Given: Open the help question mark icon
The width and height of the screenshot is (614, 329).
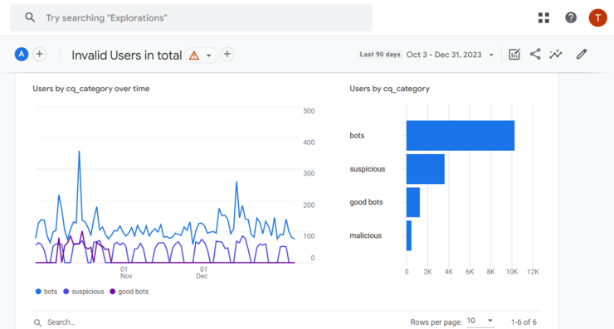Looking at the screenshot, I should 571,17.
